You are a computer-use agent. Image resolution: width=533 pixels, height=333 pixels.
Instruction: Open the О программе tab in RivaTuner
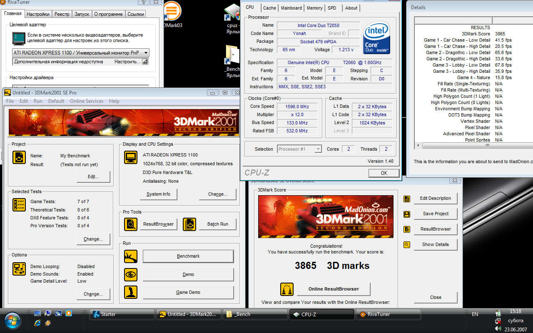(x=108, y=14)
